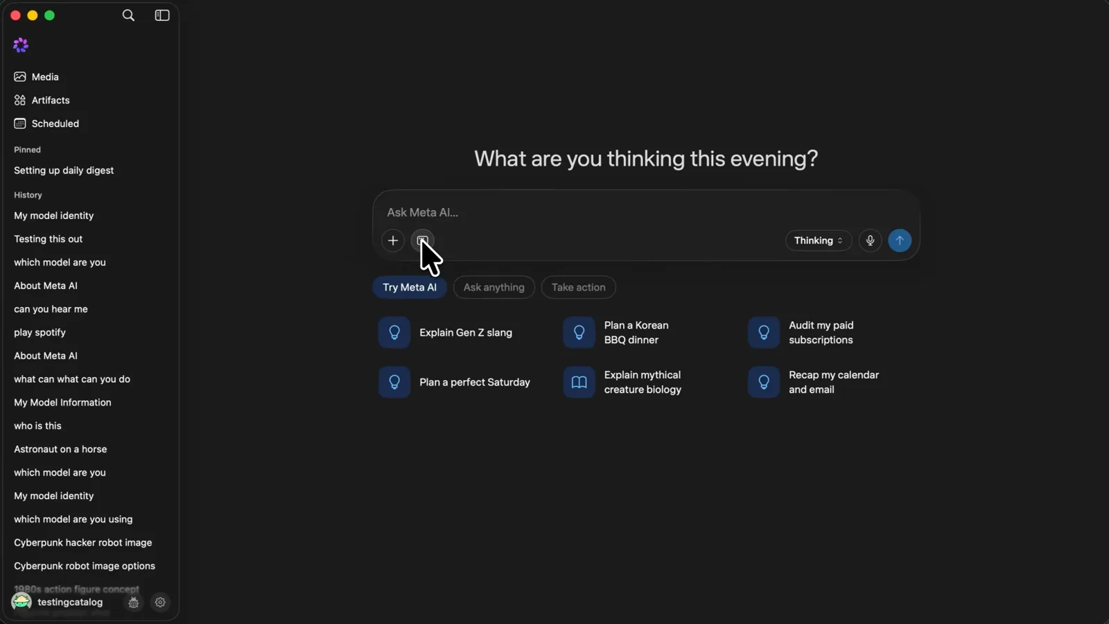Screen dimensions: 1109x624
Task: Open can you hear me chat
Action: click(51, 309)
